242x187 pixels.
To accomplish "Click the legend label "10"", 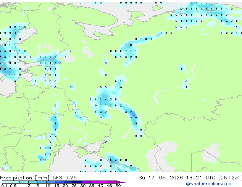I will tap(48, 185).
